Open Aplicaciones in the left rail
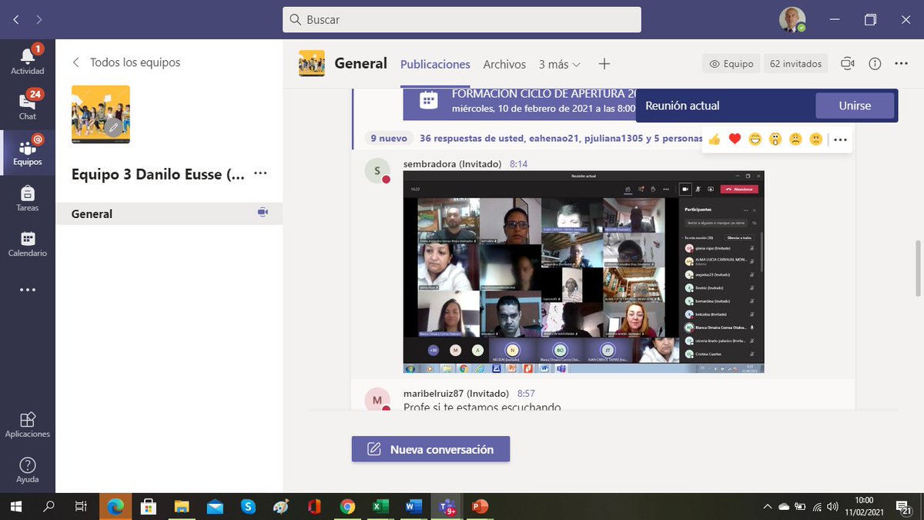This screenshot has width=924, height=520. [28, 424]
